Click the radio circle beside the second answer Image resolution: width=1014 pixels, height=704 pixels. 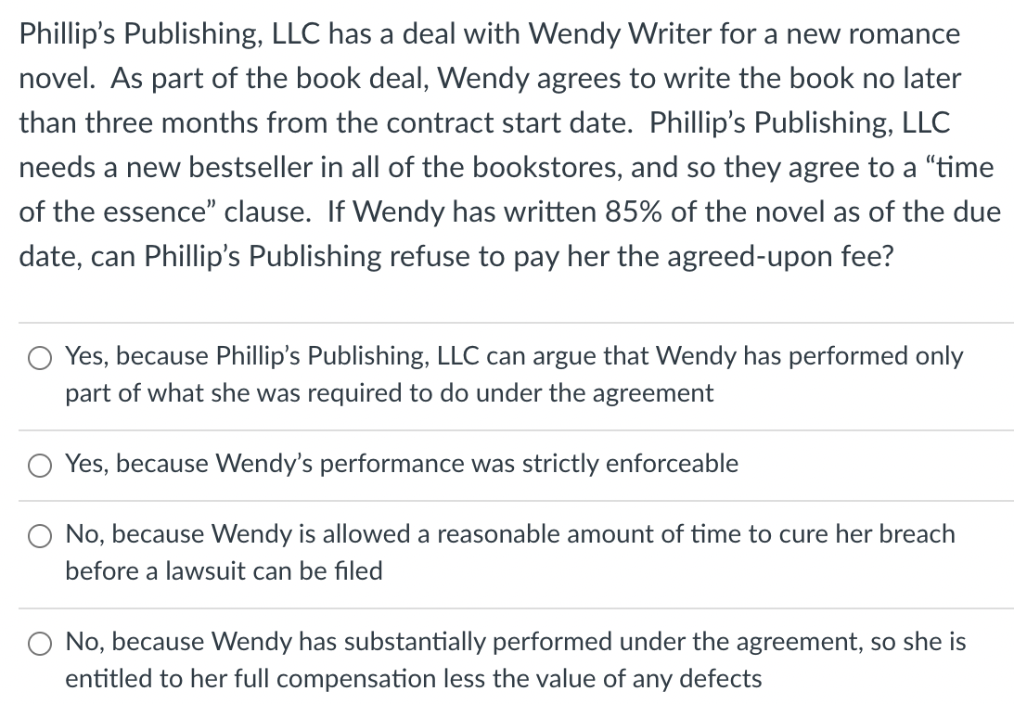[x=39, y=465]
